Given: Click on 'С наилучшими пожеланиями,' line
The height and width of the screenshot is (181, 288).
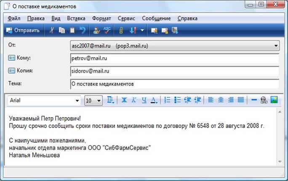Looking at the screenshot, I should 48,141.
